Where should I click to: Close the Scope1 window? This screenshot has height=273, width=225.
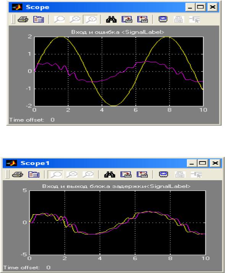(x=215, y=163)
